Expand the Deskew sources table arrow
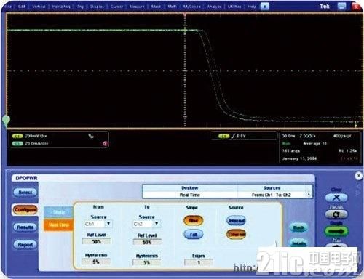Image resolution: width=364 pixels, height=279 pixels. [309, 195]
